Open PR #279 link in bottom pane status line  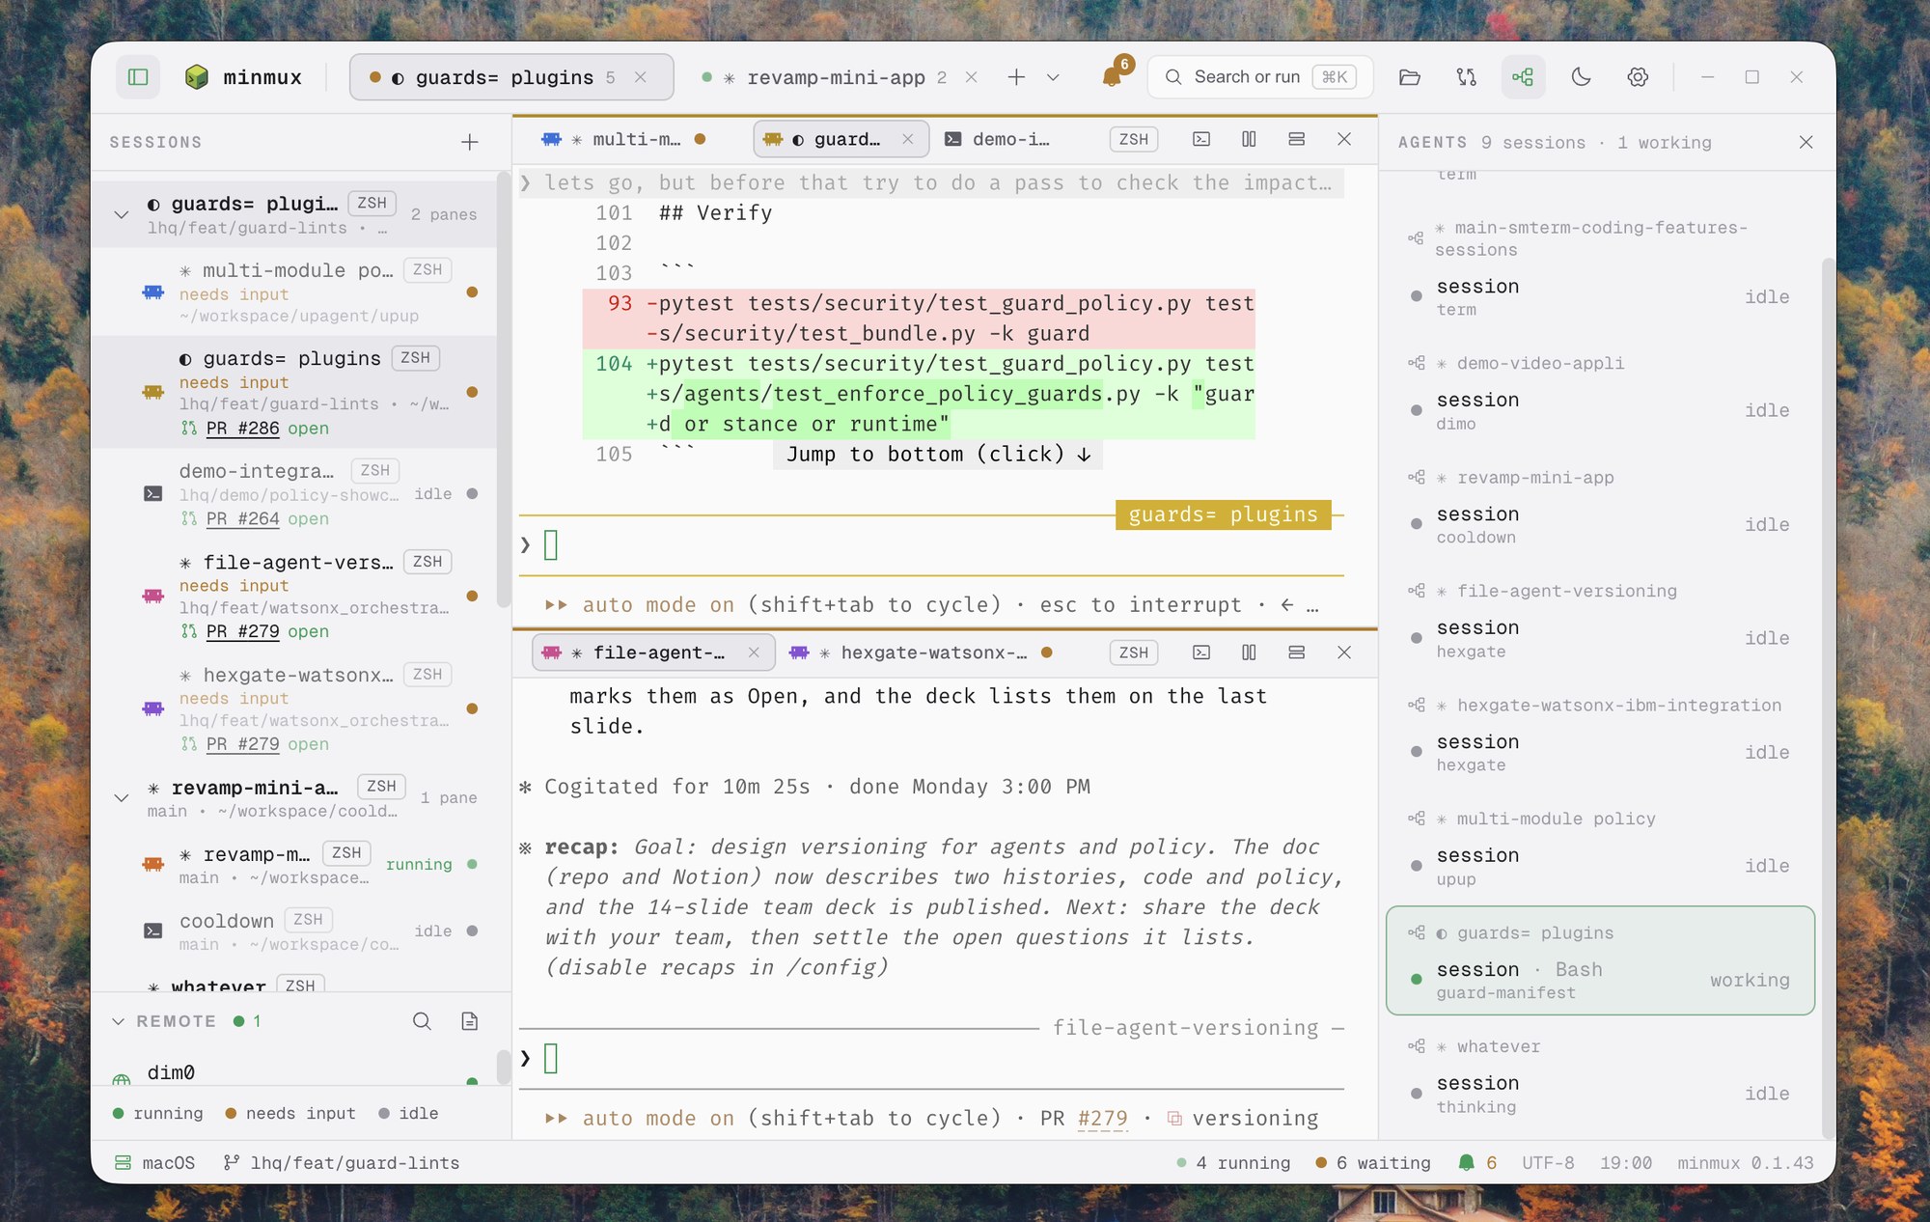click(x=1102, y=1118)
